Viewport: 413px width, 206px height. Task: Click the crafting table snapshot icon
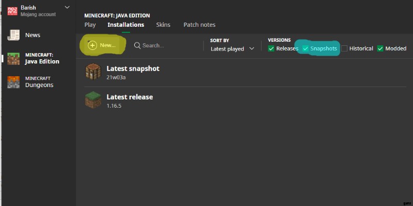pos(93,73)
